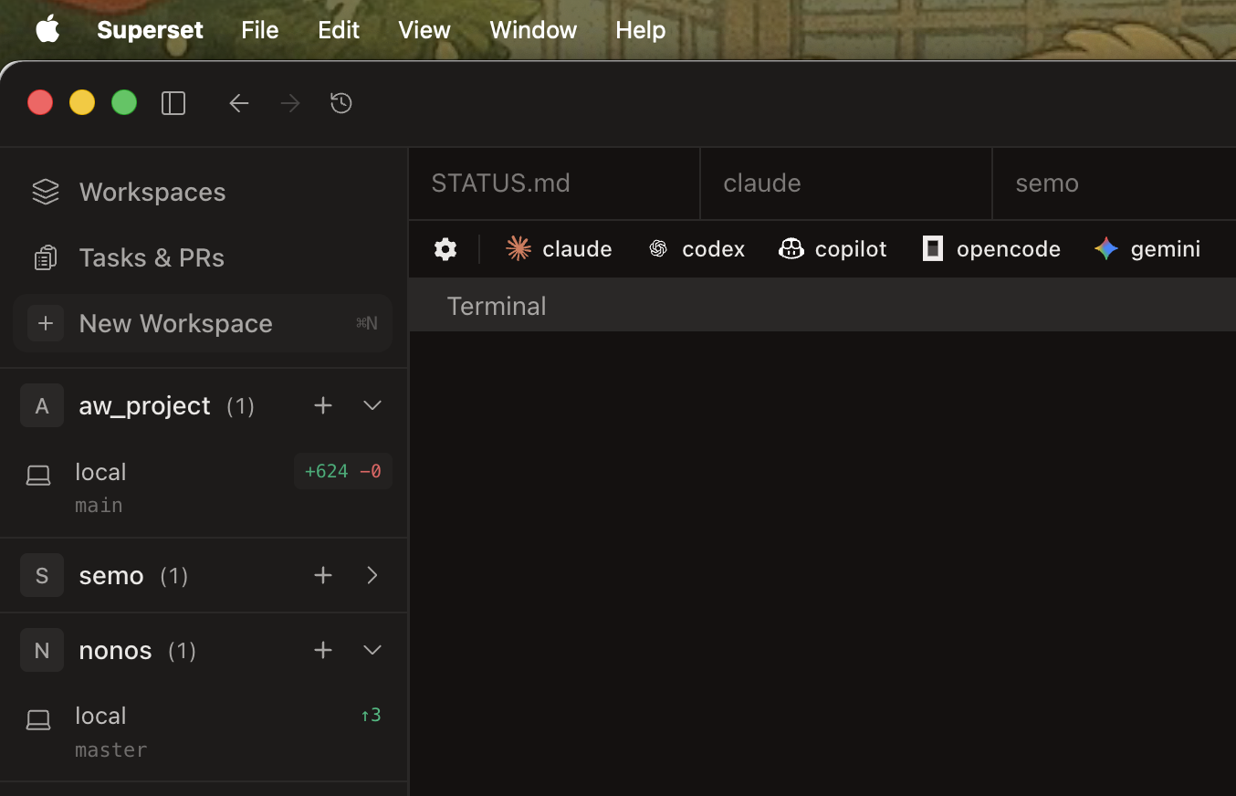Launch the gemini agent
This screenshot has height=796, width=1236.
click(1147, 249)
